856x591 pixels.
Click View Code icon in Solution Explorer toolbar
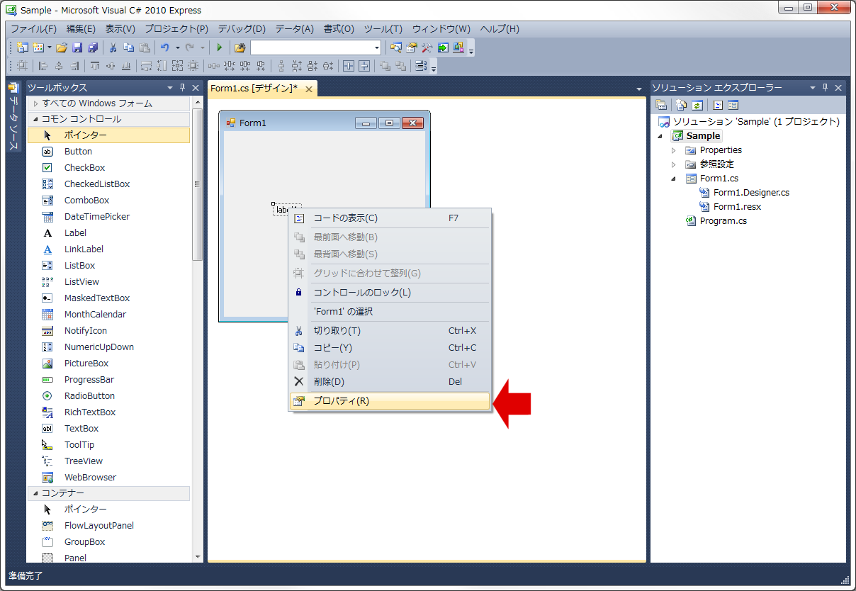tap(717, 105)
